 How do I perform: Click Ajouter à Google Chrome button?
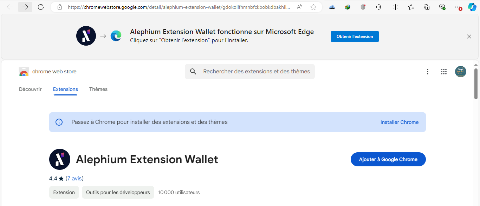click(388, 159)
